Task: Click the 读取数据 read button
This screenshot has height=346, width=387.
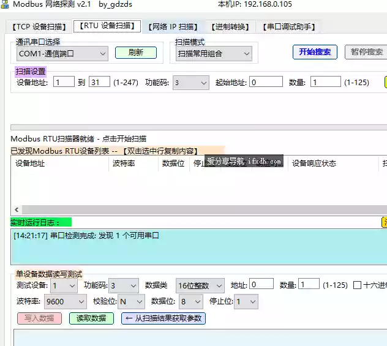Action: [91, 318]
